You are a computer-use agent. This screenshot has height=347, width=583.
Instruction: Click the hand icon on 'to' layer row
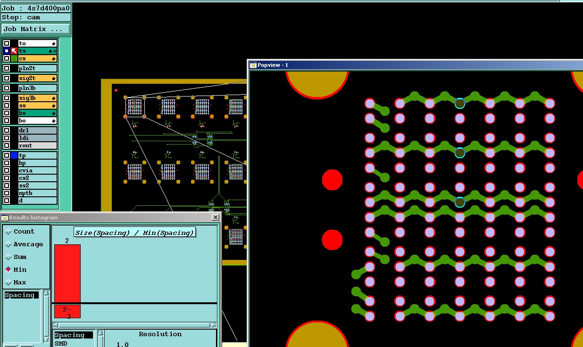(x=54, y=43)
